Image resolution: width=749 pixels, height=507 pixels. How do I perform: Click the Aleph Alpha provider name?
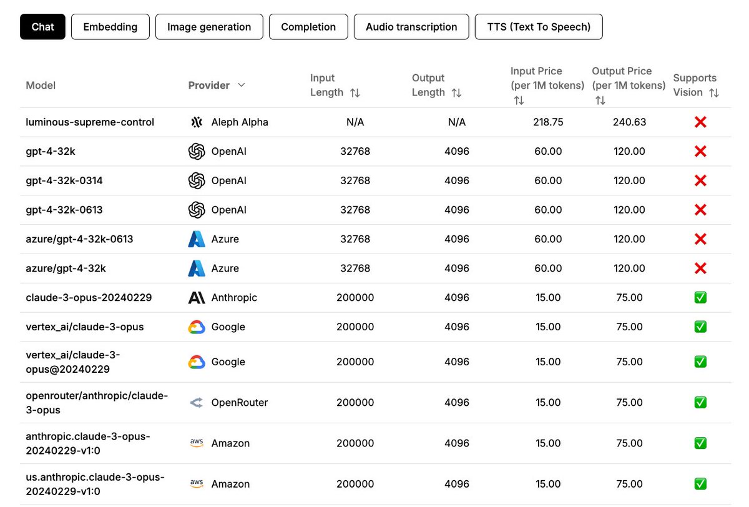240,122
